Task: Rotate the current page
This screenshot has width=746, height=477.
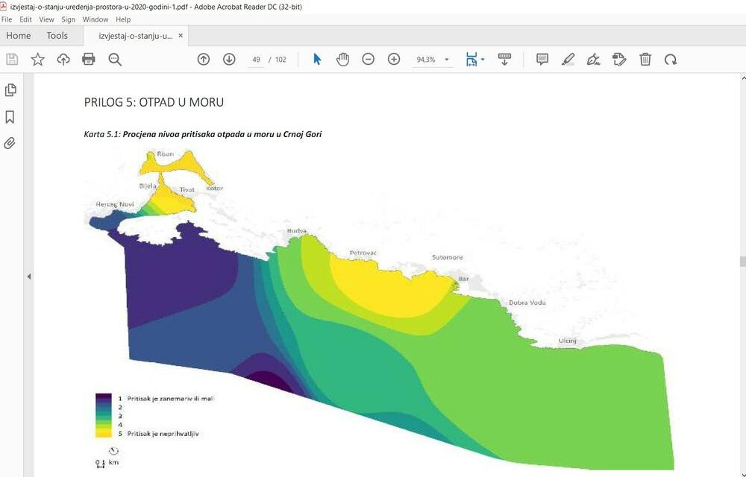Action: [x=669, y=59]
